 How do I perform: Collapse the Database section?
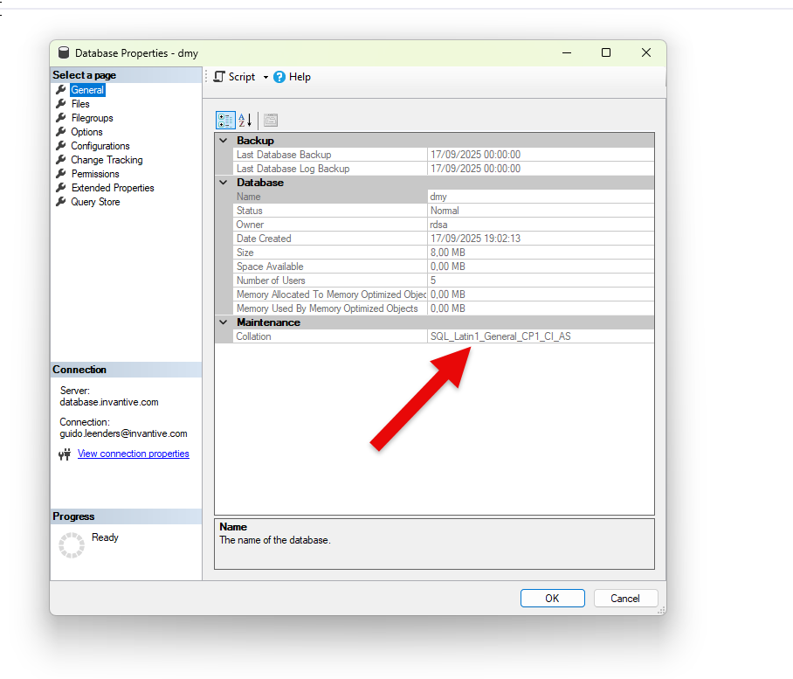[223, 183]
